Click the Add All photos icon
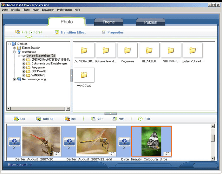This screenshot has width=222, height=174. 38,119
